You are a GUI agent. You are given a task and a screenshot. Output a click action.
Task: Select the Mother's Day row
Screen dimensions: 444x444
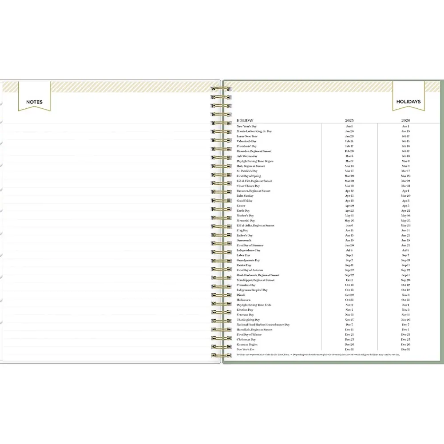click(245, 216)
